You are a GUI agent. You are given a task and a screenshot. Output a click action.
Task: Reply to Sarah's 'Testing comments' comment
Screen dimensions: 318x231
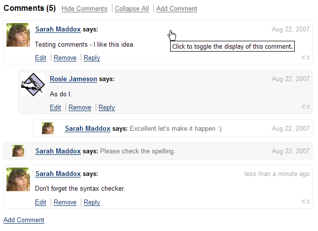click(92, 58)
